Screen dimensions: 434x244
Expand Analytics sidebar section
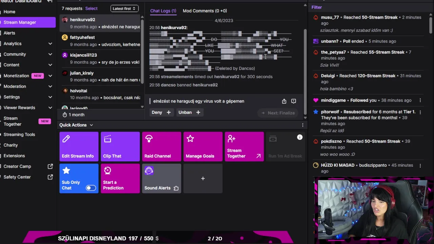coord(50,44)
